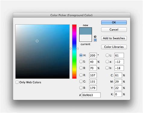Click the current color swatch
The height and width of the screenshot is (113, 143).
[85, 38]
